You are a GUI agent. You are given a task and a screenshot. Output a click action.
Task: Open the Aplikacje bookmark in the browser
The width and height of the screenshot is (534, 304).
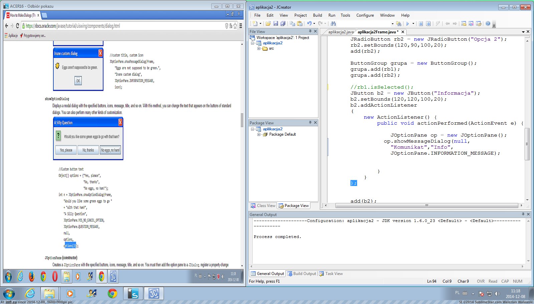click(x=11, y=35)
